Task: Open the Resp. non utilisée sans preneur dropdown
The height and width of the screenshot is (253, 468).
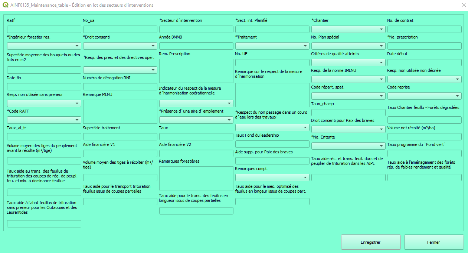Action: (44, 103)
